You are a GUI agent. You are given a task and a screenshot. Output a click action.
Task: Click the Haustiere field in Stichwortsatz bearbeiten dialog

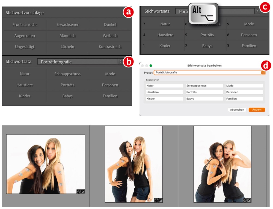(165, 92)
